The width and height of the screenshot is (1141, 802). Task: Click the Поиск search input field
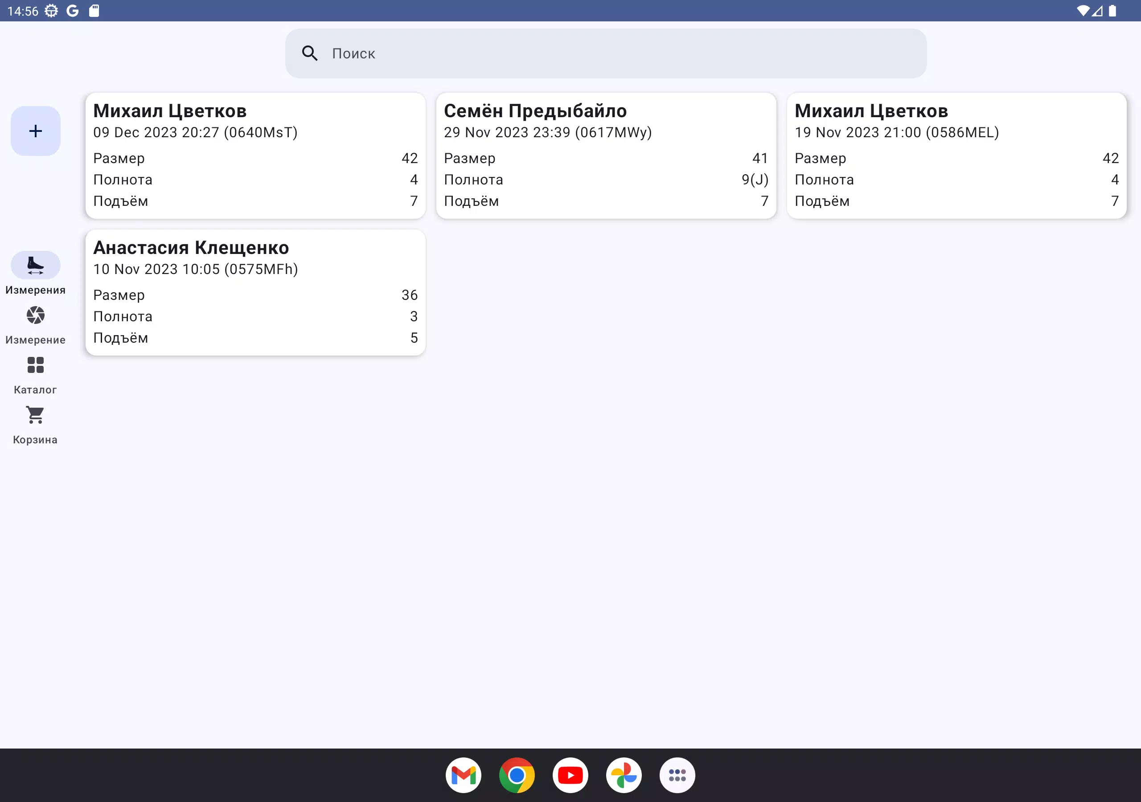(x=546, y=53)
